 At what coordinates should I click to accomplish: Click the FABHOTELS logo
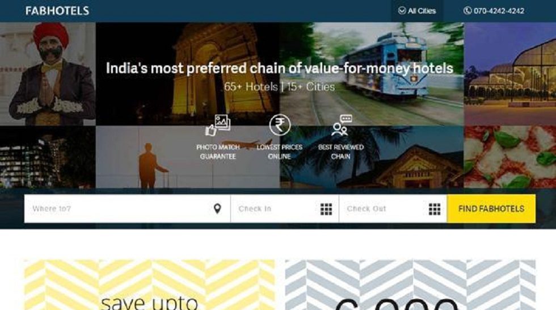click(x=57, y=11)
